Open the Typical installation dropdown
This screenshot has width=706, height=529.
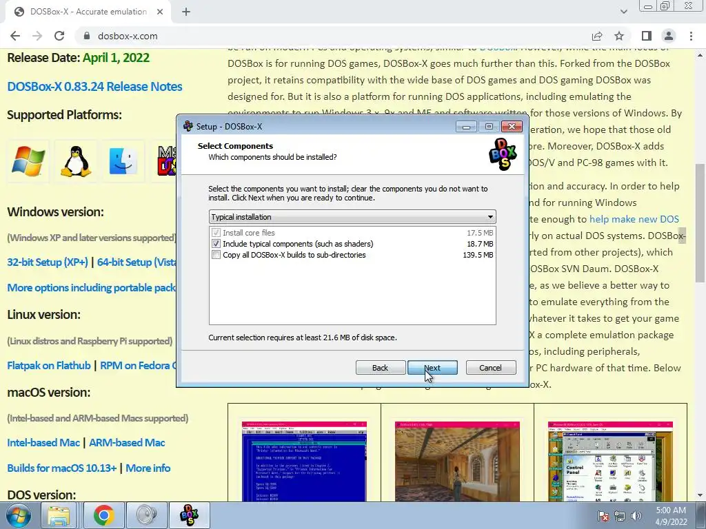[x=352, y=217]
